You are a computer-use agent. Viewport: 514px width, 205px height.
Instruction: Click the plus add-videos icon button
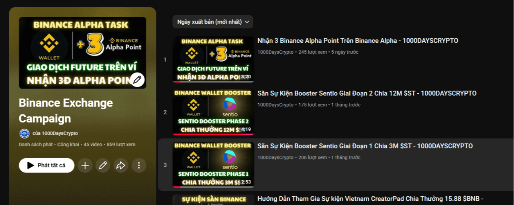85,165
